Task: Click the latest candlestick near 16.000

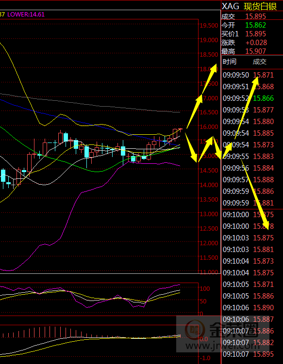Action: click(x=180, y=130)
